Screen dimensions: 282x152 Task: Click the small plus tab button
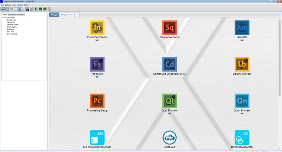tap(77, 14)
